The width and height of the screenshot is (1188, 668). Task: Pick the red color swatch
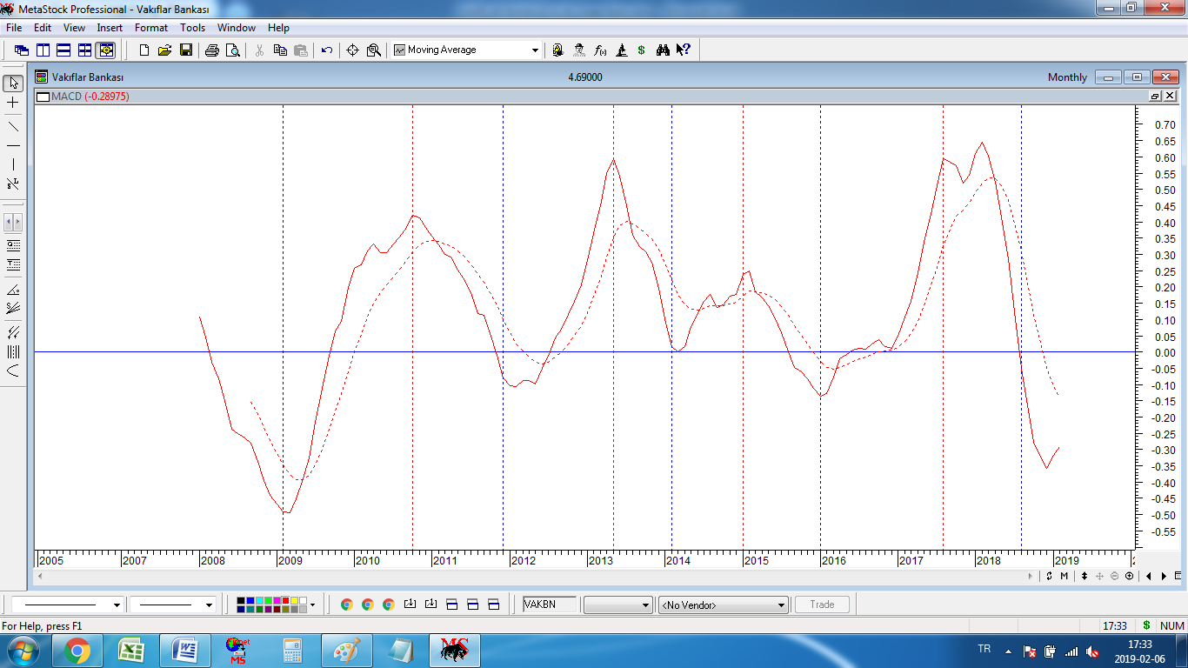(286, 600)
